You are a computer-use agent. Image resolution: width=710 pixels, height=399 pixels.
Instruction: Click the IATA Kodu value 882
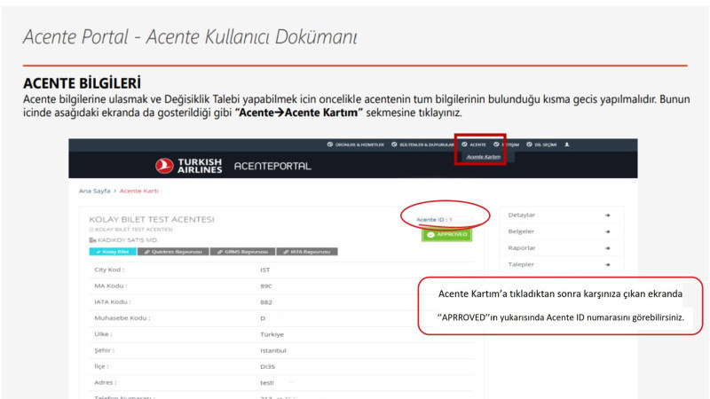pyautogui.click(x=265, y=302)
